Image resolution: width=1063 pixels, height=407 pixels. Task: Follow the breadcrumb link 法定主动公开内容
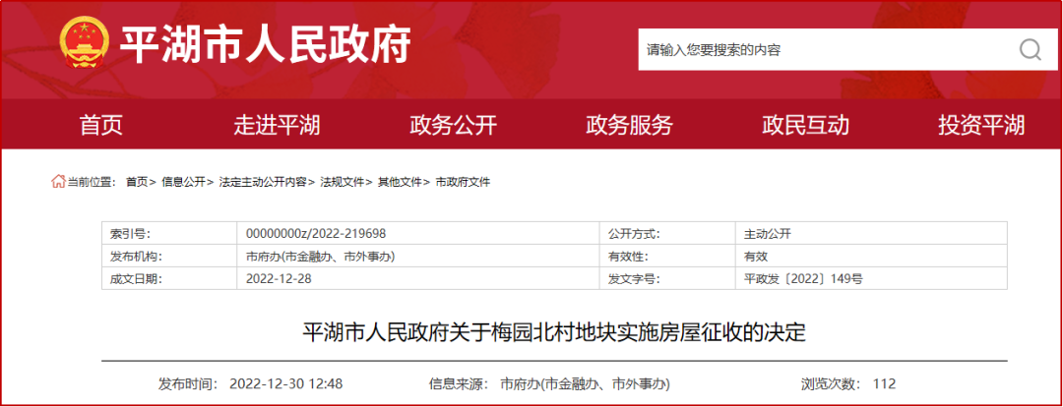coord(263,182)
